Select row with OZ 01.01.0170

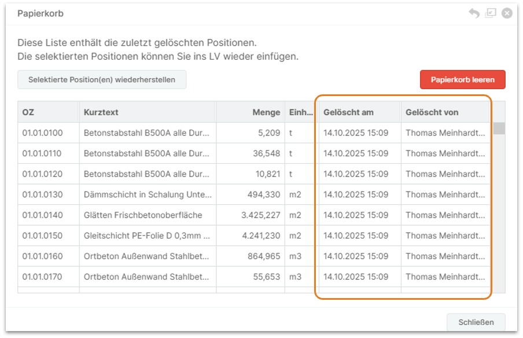pos(43,277)
